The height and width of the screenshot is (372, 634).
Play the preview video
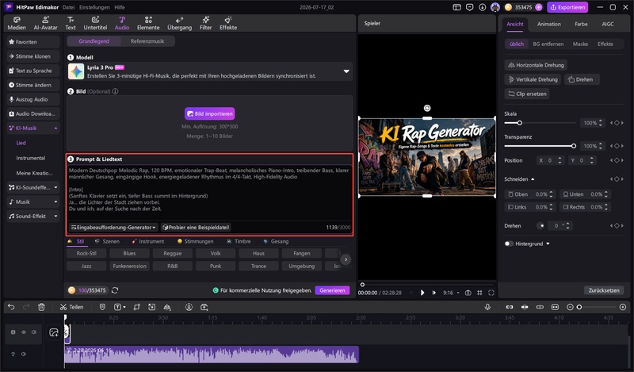tap(422, 292)
